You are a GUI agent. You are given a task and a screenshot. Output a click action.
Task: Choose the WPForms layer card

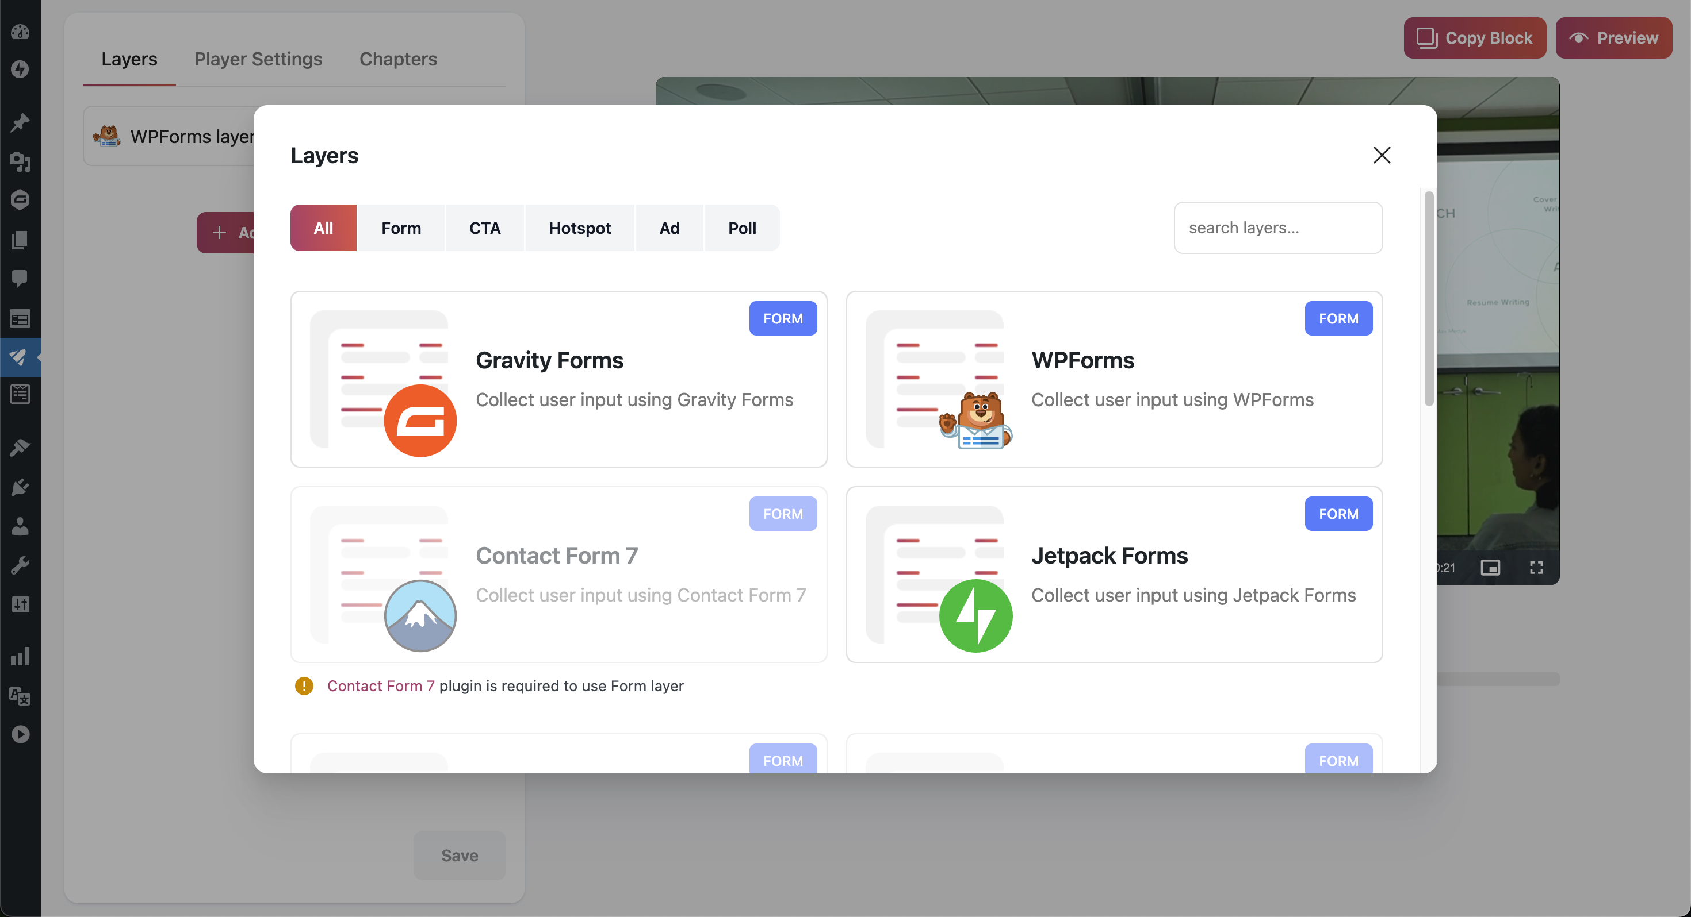click(x=1114, y=379)
